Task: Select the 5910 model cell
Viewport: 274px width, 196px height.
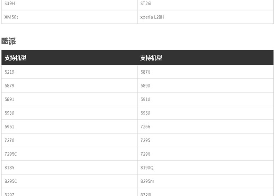Action: [x=145, y=99]
